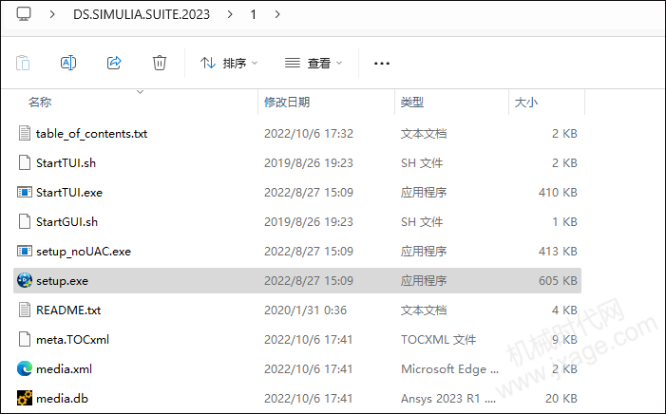The image size is (666, 414).
Task: Click the file name StartTUI.sh
Action: click(66, 163)
